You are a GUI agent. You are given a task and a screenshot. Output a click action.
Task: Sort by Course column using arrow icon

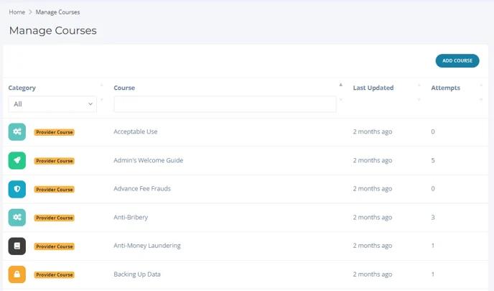click(x=340, y=92)
